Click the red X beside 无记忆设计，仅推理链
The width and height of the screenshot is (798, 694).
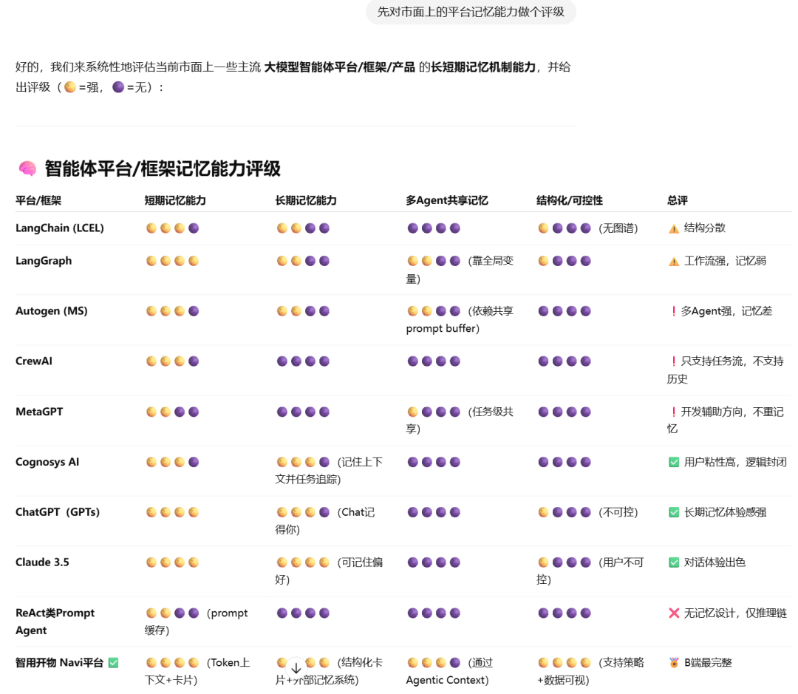pyautogui.click(x=673, y=613)
